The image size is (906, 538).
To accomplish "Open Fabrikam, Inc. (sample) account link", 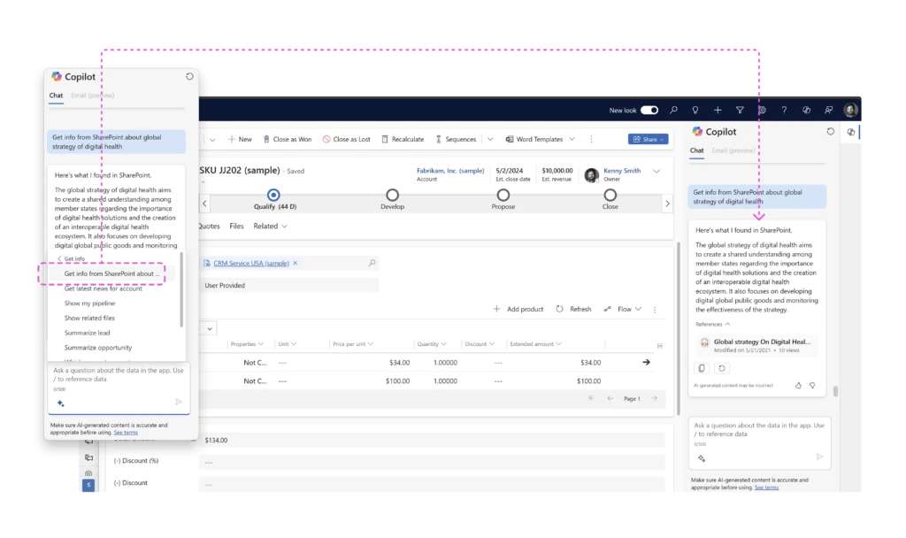I will pos(450,170).
